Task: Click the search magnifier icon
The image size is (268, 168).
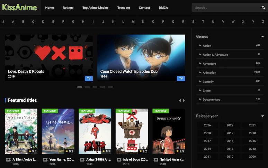Action: tap(263, 8)
